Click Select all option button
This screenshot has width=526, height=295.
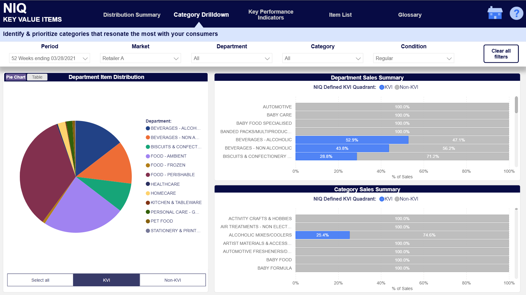click(x=40, y=280)
